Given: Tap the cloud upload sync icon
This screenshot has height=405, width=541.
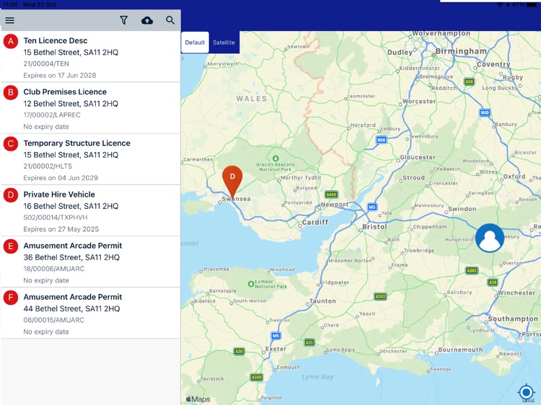Looking at the screenshot, I should coord(147,20).
